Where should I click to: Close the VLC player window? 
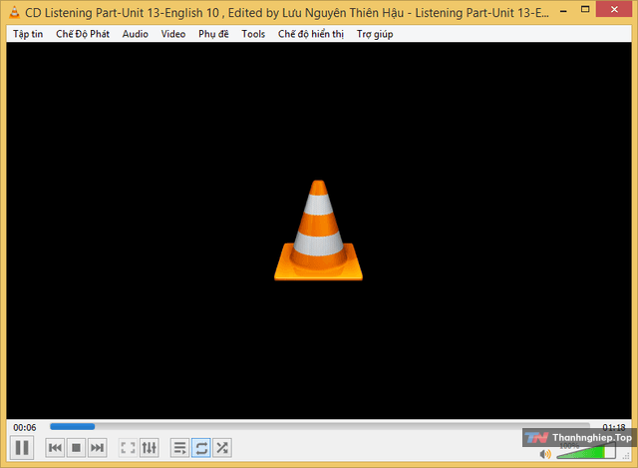pos(614,9)
